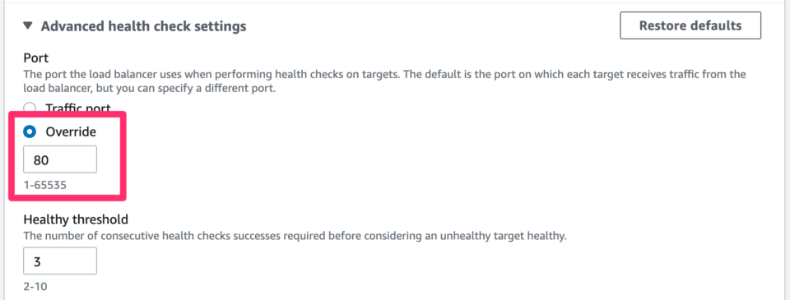
Task: Restore default health check settings
Action: pyautogui.click(x=690, y=25)
